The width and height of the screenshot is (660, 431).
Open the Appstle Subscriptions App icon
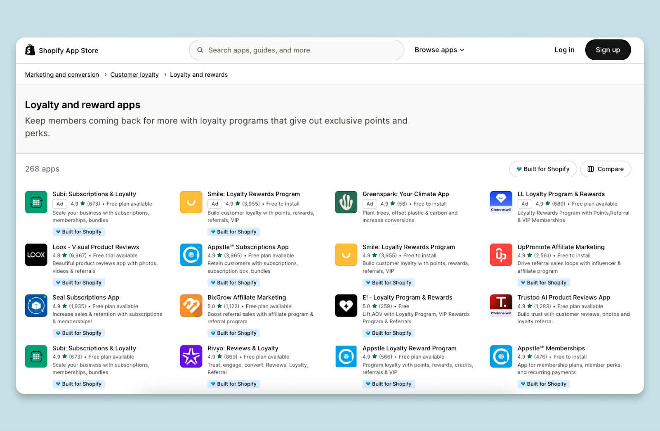click(x=191, y=255)
